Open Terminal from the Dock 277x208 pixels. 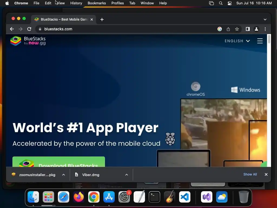coord(154,197)
